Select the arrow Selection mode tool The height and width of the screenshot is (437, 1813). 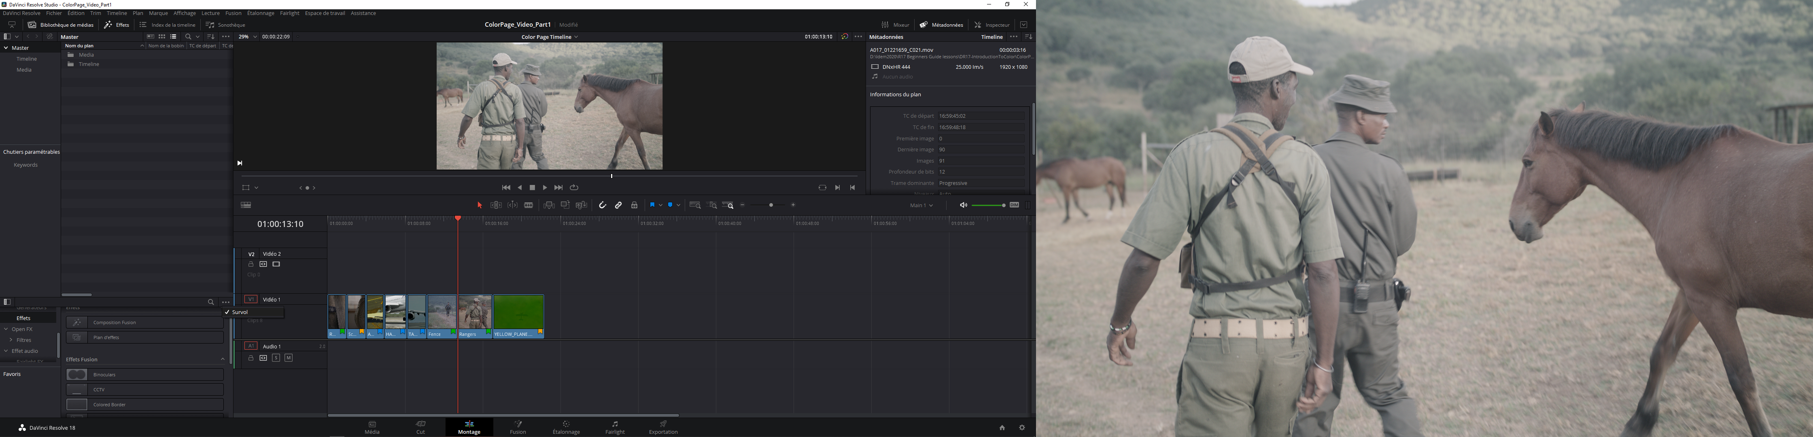click(480, 206)
